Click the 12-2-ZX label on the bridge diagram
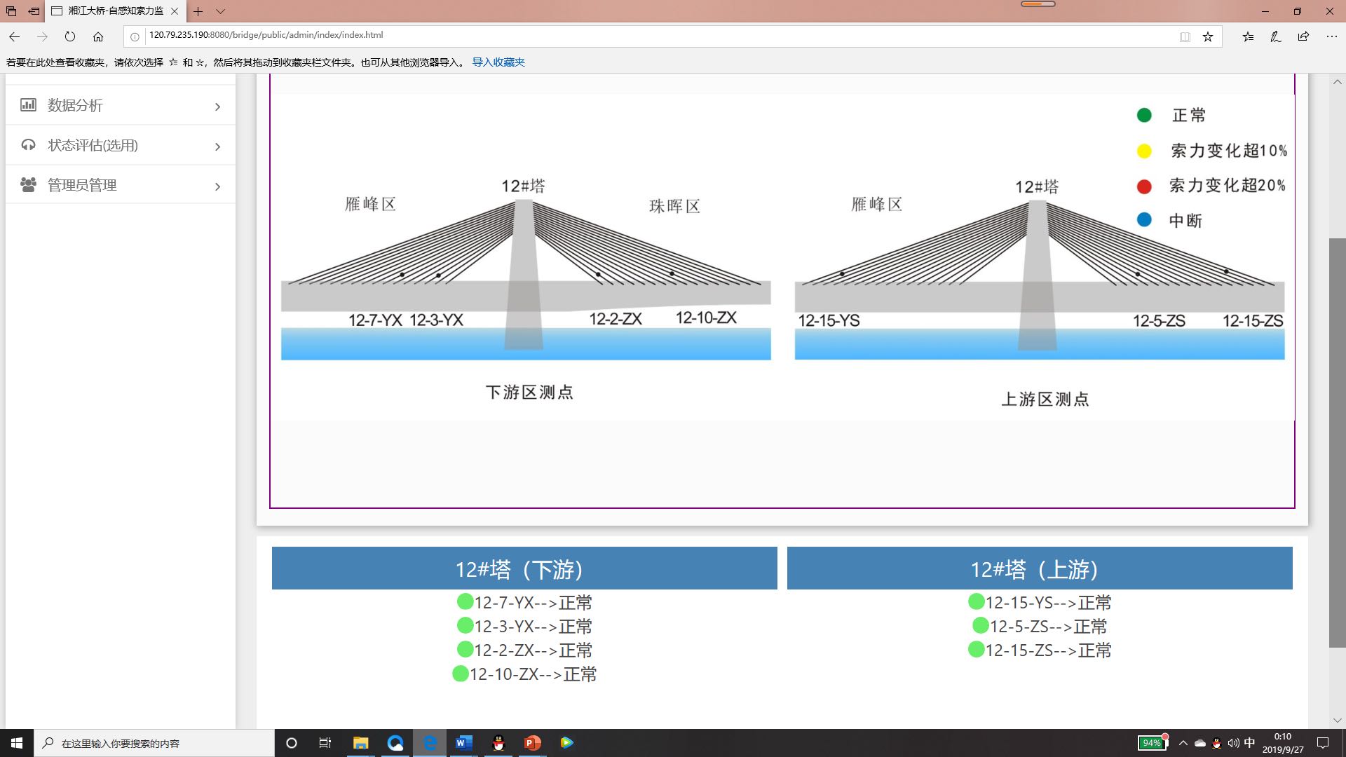Viewport: 1346px width, 757px height. 616,319
